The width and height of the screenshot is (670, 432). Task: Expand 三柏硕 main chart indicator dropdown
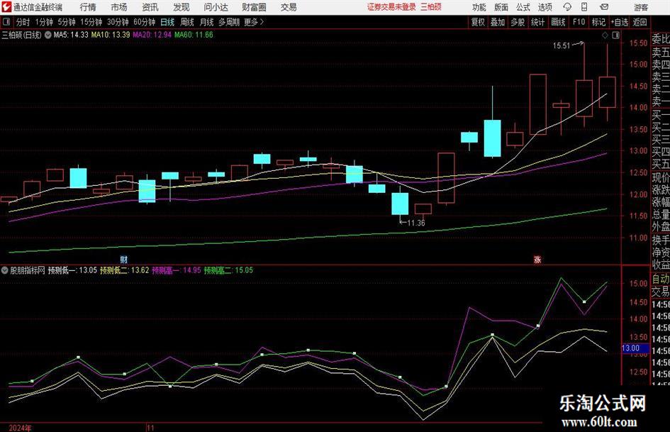pos(48,35)
